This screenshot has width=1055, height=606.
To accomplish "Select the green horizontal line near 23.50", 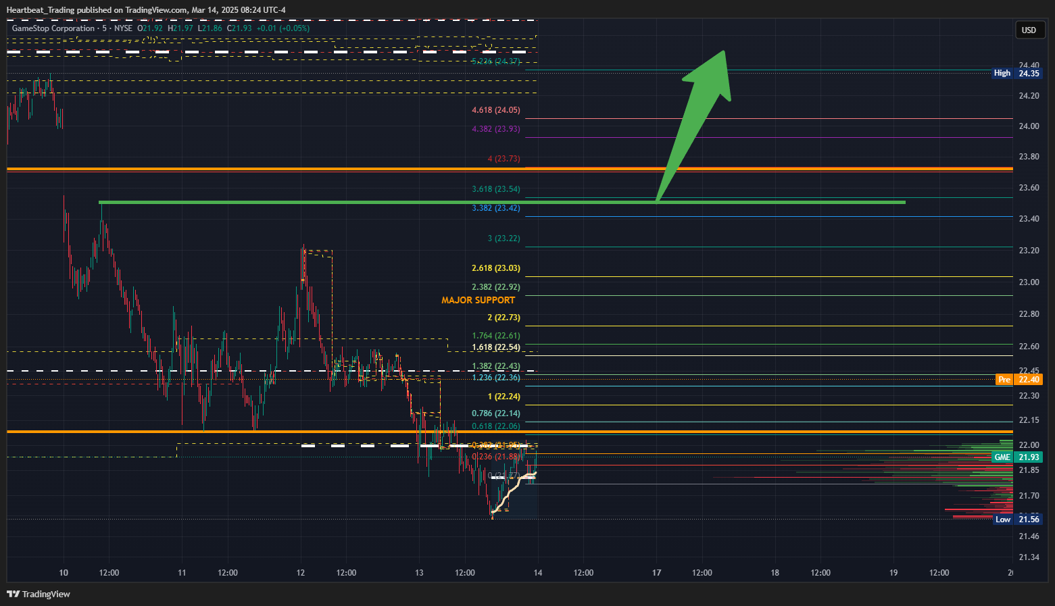I will pos(501,202).
